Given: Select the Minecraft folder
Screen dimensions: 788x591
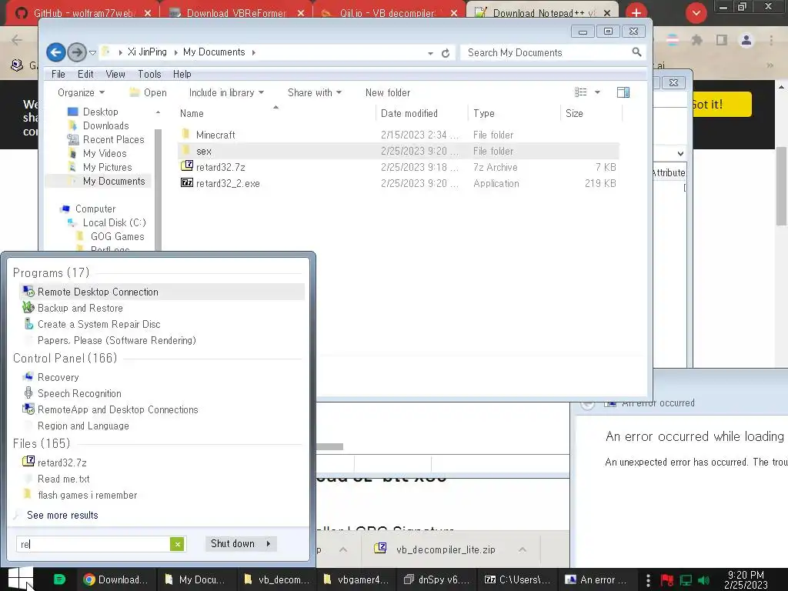Looking at the screenshot, I should pyautogui.click(x=215, y=135).
